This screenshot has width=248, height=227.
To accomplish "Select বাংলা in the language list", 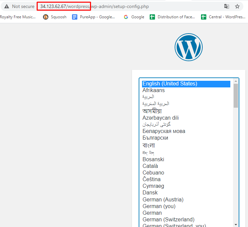I will (x=186, y=145).
